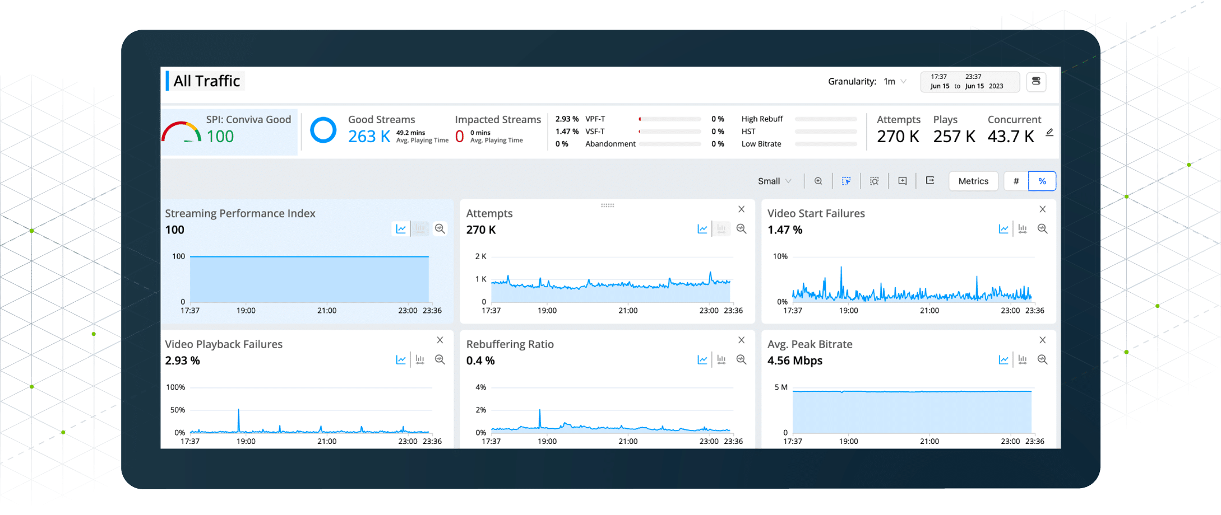Click the pencil edit icon beside Concurrent
This screenshot has height=515, width=1221.
coord(1049,133)
